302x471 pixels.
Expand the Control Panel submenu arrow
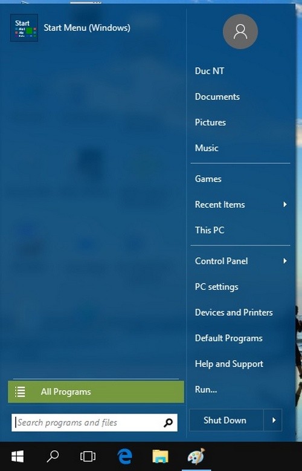click(x=285, y=261)
